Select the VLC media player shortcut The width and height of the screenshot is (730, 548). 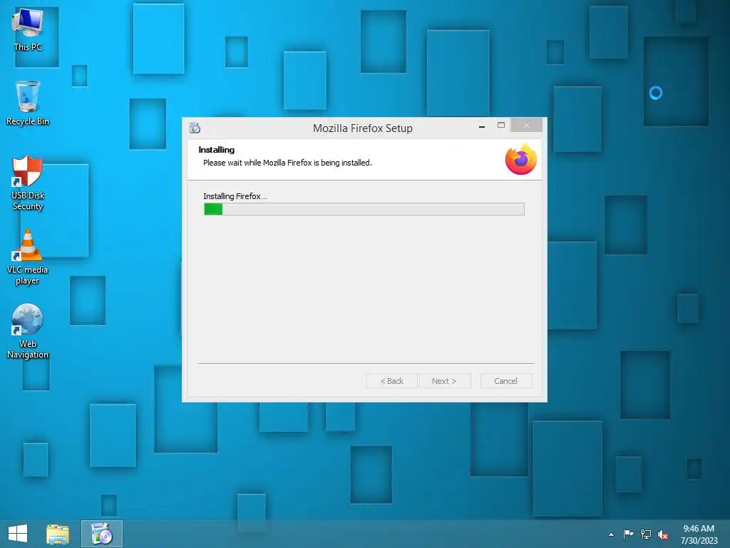tap(28, 257)
